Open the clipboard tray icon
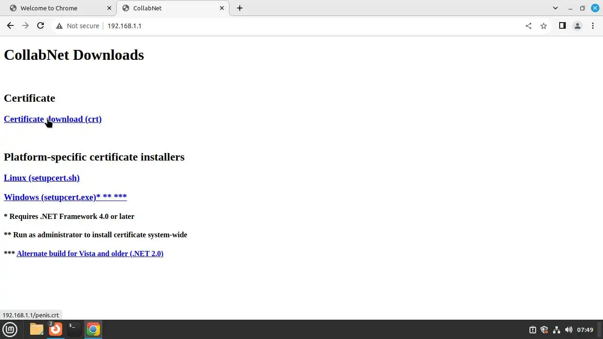 point(533,330)
